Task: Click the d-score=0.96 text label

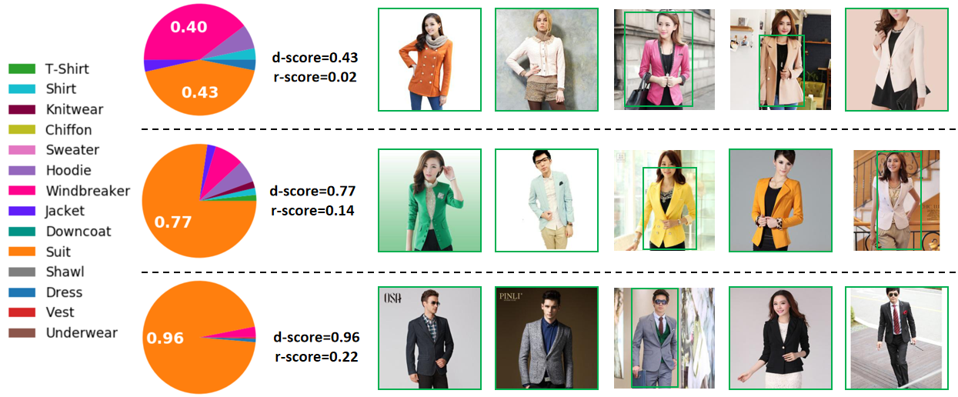Action: 316,337
